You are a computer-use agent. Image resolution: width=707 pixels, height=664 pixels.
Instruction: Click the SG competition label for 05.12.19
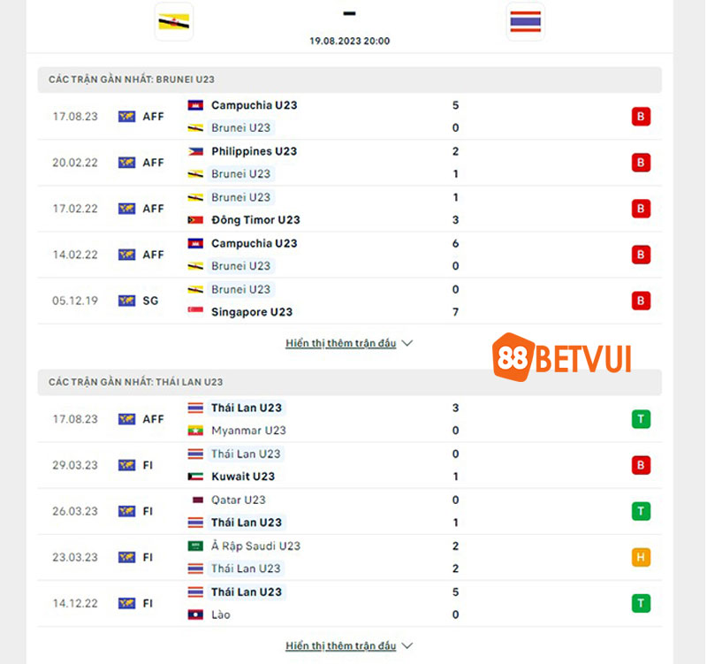[x=150, y=301]
